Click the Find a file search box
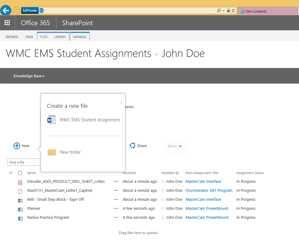 click(x=24, y=162)
